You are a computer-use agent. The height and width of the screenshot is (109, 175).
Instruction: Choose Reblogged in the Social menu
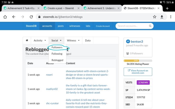pos(57,60)
